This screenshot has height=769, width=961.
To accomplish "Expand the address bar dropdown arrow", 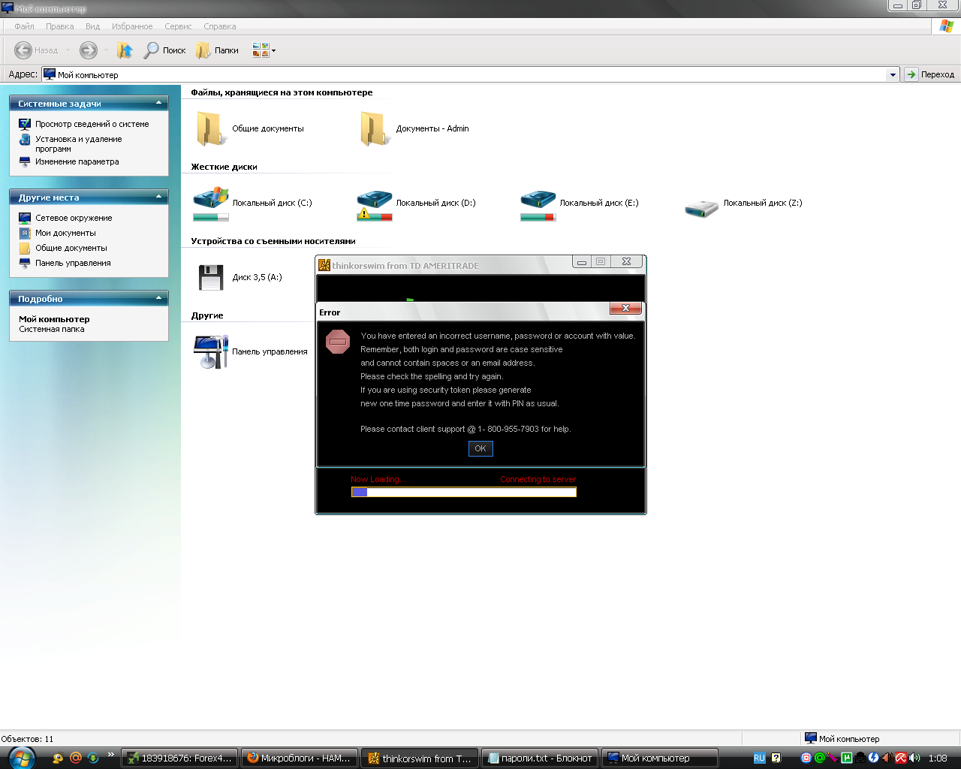I will click(x=893, y=74).
